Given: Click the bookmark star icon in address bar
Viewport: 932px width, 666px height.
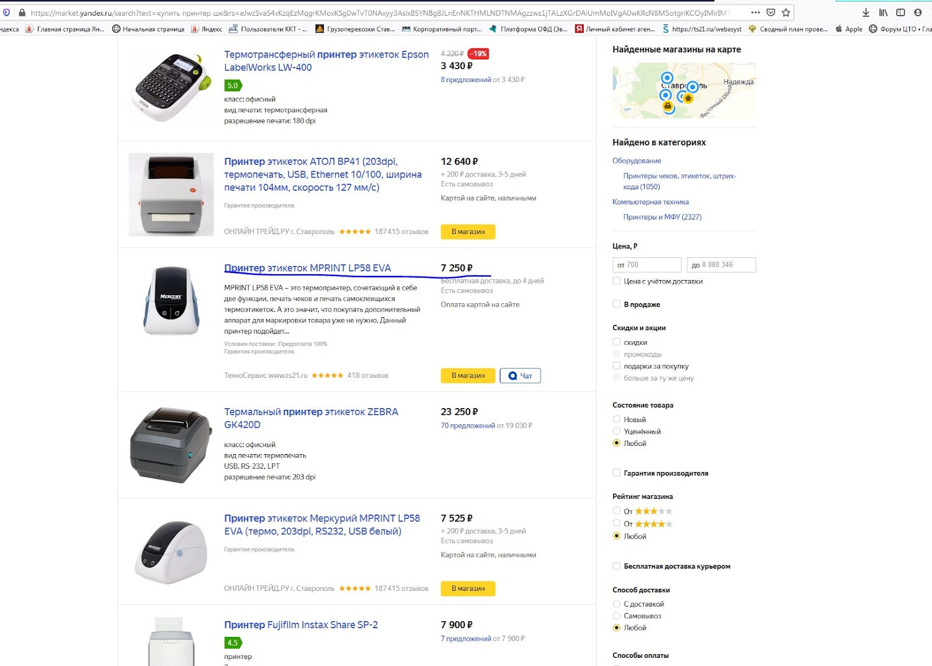Looking at the screenshot, I should [x=786, y=12].
